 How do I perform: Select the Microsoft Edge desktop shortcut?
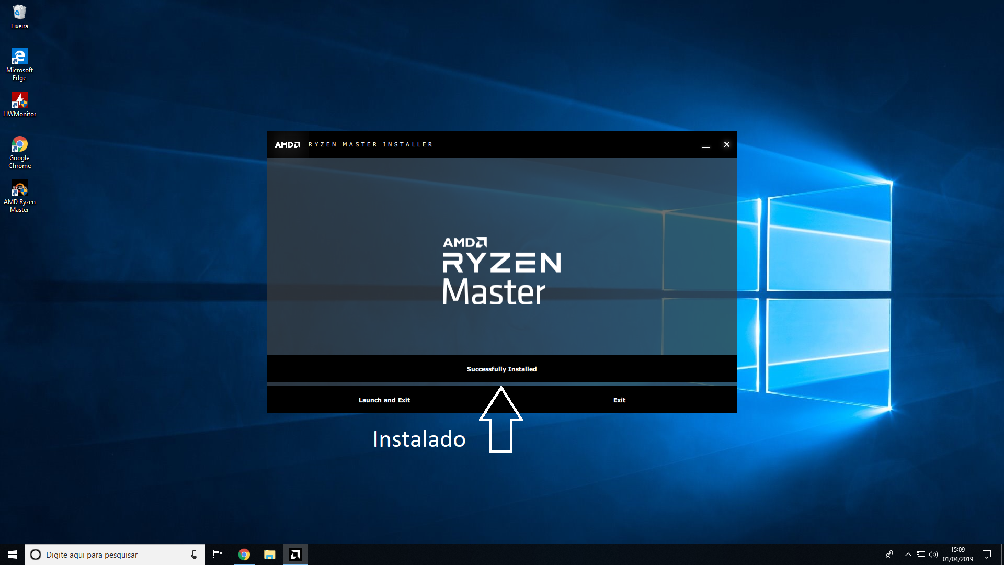coord(19,64)
